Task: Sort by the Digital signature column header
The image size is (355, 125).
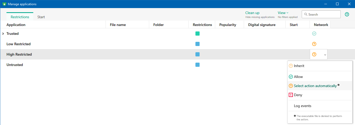Action: (x=265, y=25)
